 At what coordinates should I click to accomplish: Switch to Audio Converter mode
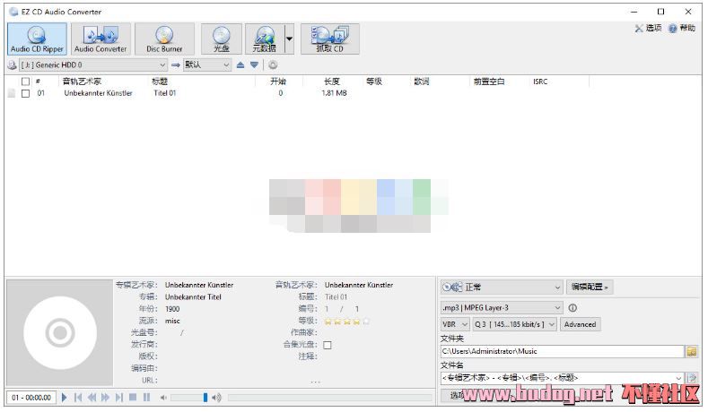pyautogui.click(x=101, y=39)
